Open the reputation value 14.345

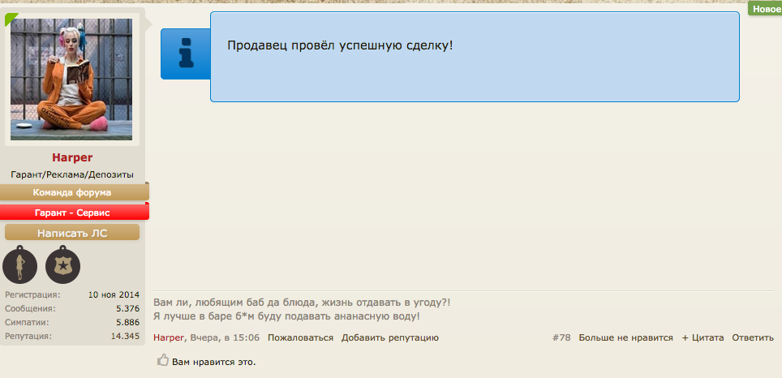pos(125,336)
